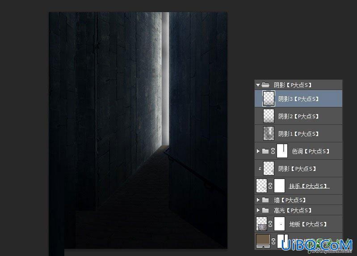Select top group name 阴影【P大点S】
Viewport: 357px width, 256px height.
[293, 85]
